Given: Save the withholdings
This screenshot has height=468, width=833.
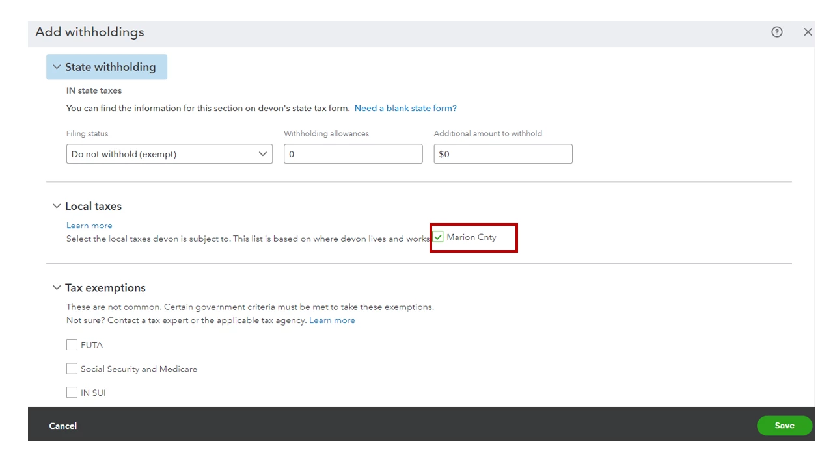Looking at the screenshot, I should pos(784,426).
